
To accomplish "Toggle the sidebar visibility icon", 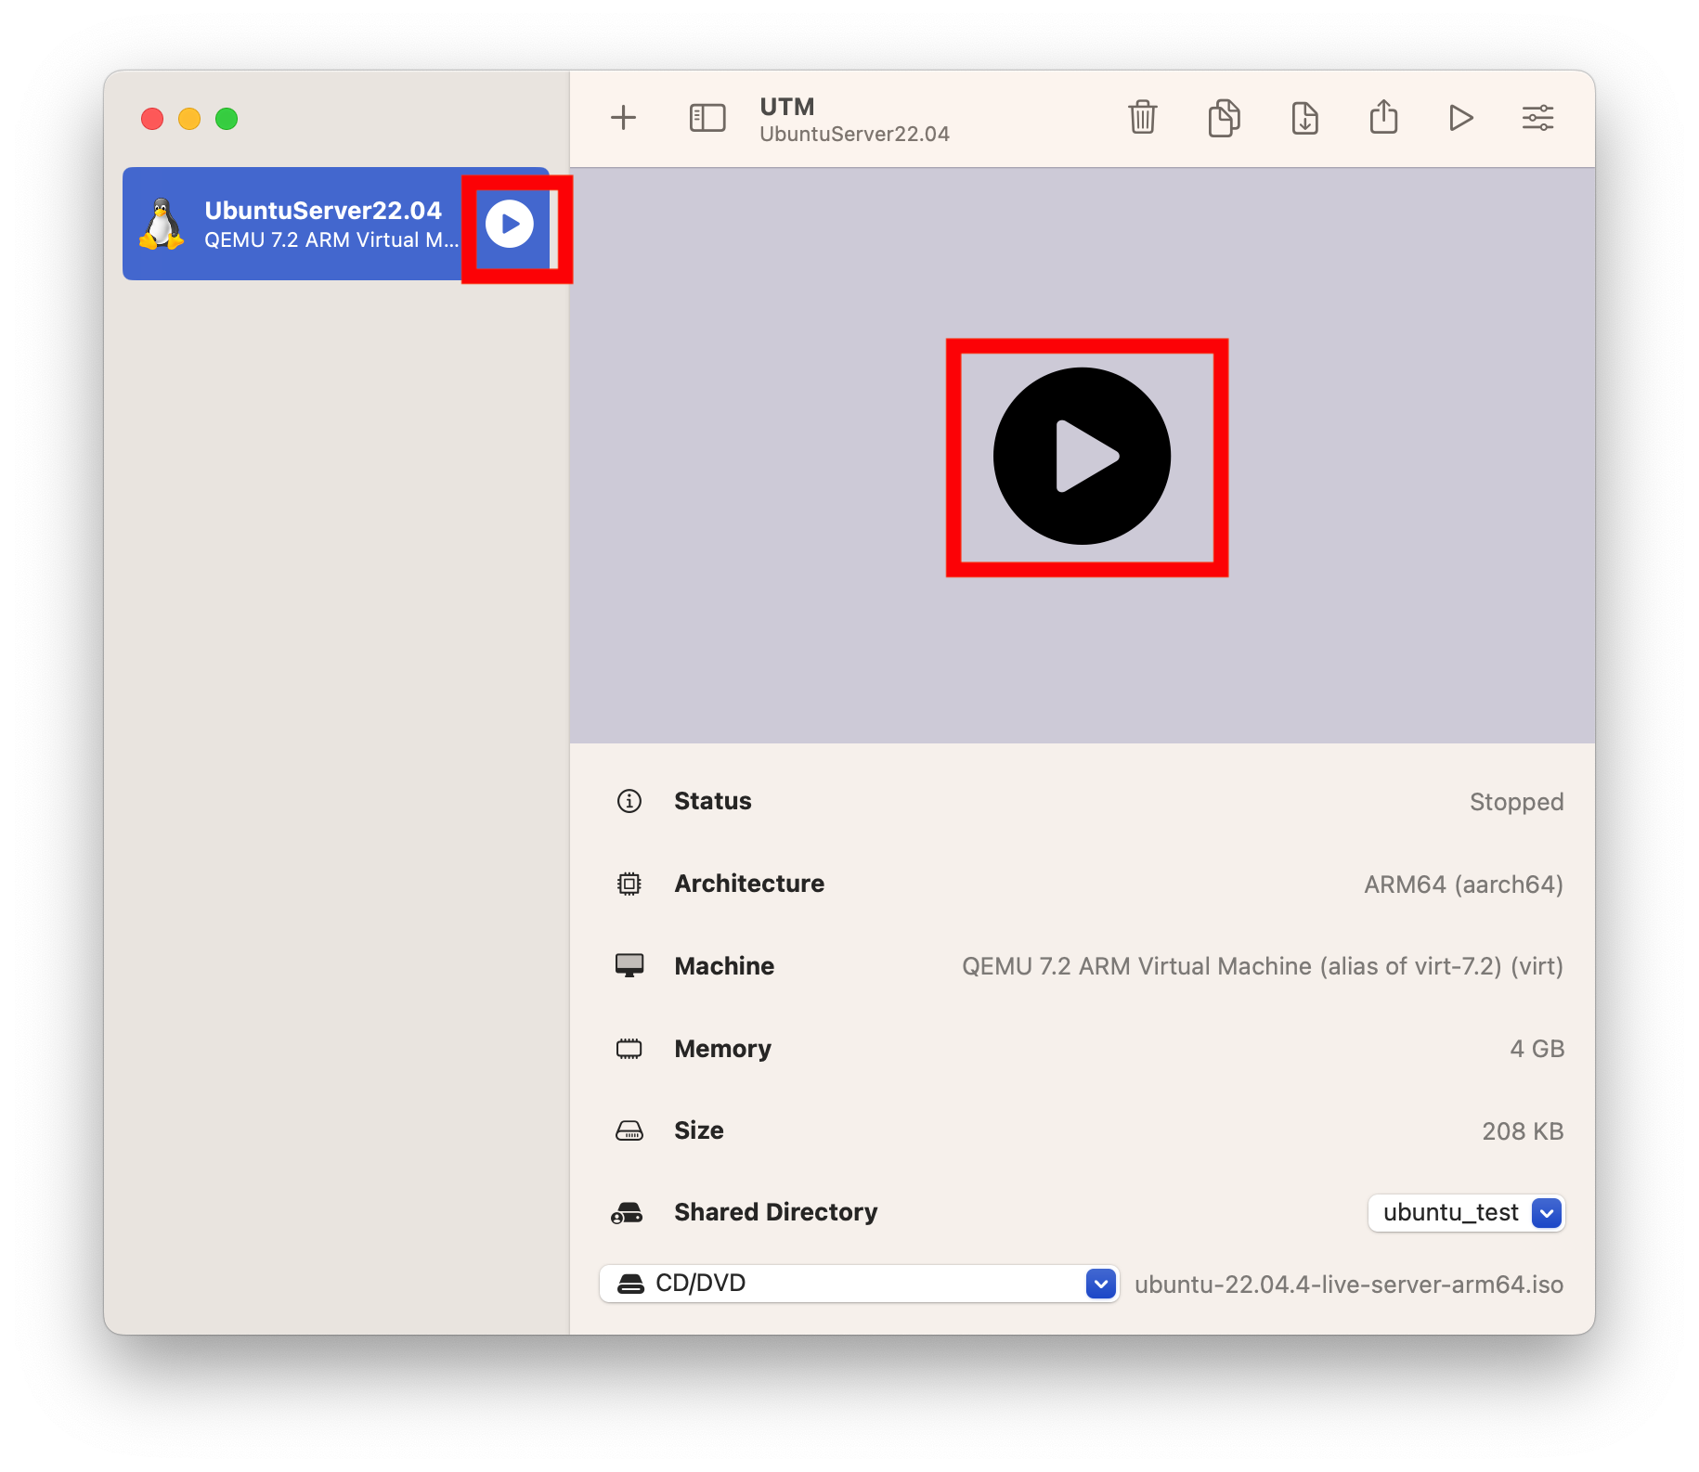I will coord(707,118).
